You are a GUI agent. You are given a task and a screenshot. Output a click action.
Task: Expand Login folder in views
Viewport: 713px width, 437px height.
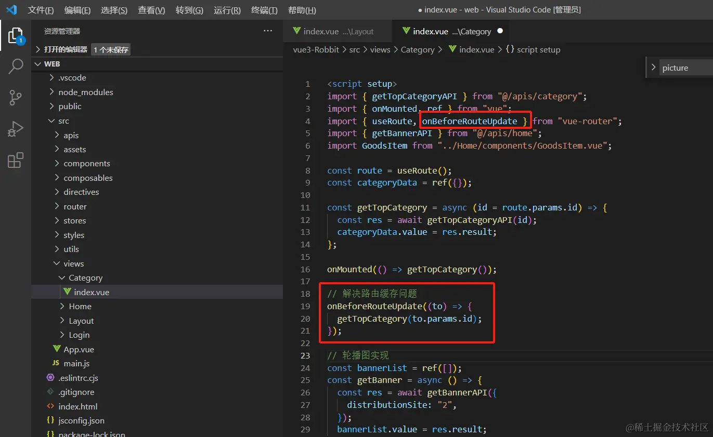pos(157,335)
